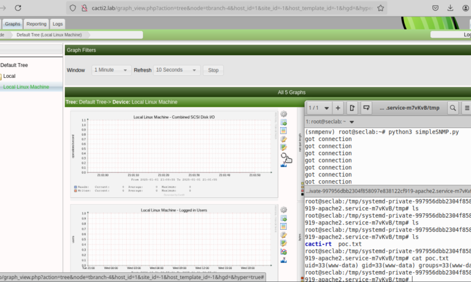The height and width of the screenshot is (282, 471).
Task: Click Default Tree (Local Linux Machine) breadcrumb
Action: [49, 35]
